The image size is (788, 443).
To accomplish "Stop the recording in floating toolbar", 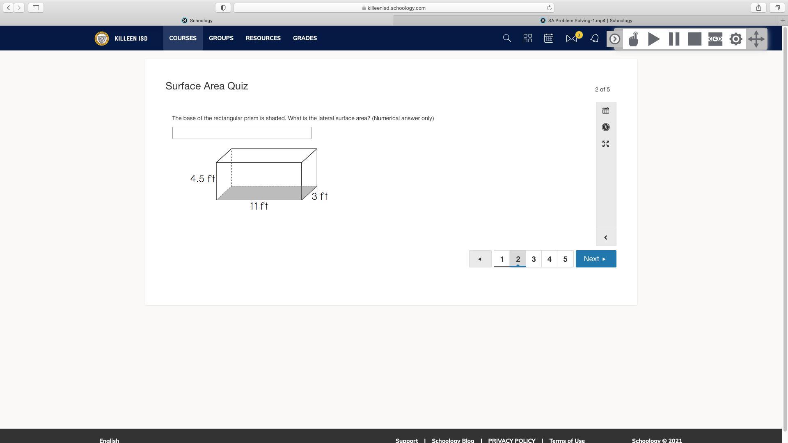I will click(695, 39).
